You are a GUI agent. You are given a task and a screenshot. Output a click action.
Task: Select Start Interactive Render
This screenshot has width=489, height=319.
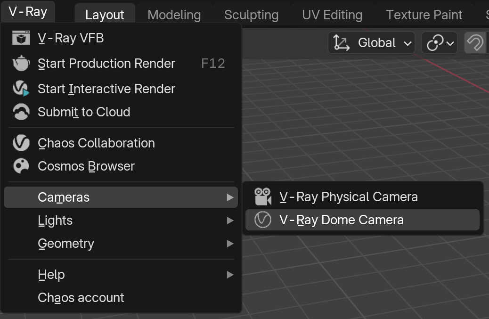121,89
